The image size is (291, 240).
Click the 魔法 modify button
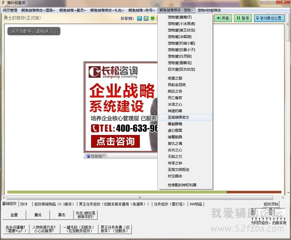[x=38, y=215]
